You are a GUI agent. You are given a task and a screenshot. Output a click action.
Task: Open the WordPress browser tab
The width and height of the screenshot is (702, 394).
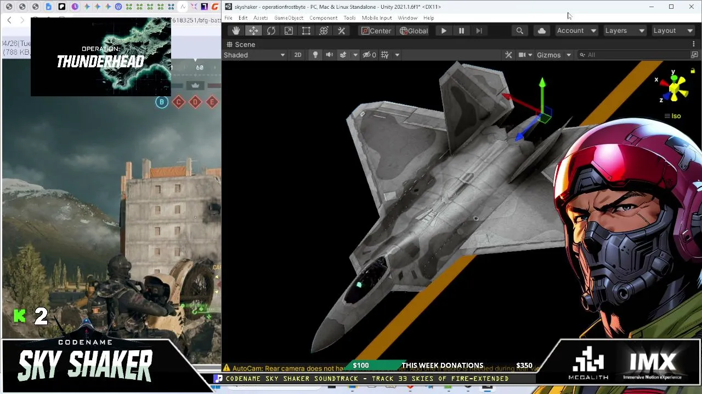118,7
